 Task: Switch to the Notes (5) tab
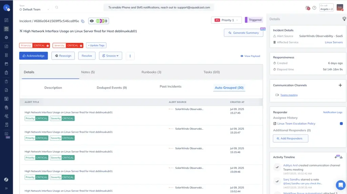click(88, 72)
